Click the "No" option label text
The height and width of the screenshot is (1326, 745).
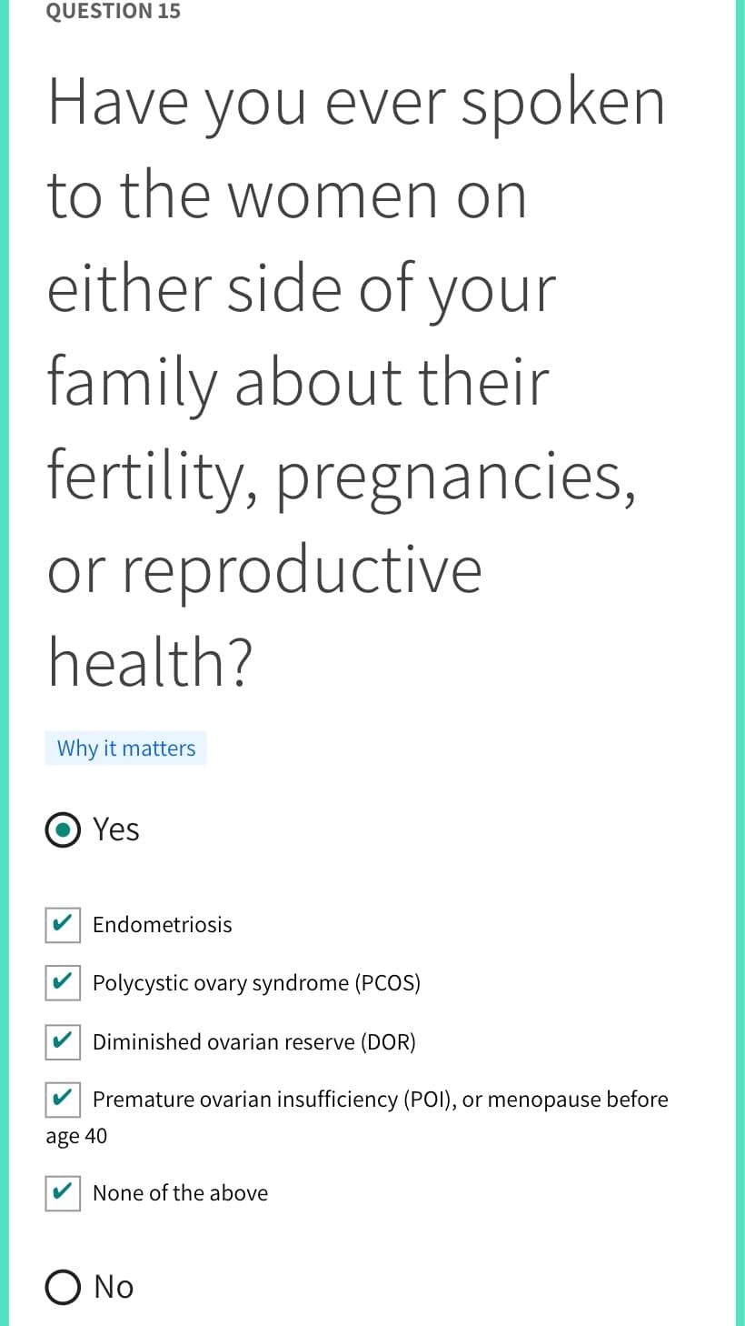click(x=114, y=1288)
